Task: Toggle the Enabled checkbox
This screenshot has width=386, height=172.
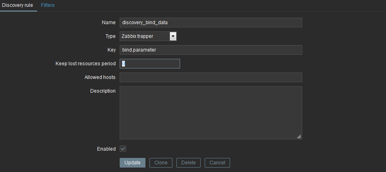Action: coord(123,149)
